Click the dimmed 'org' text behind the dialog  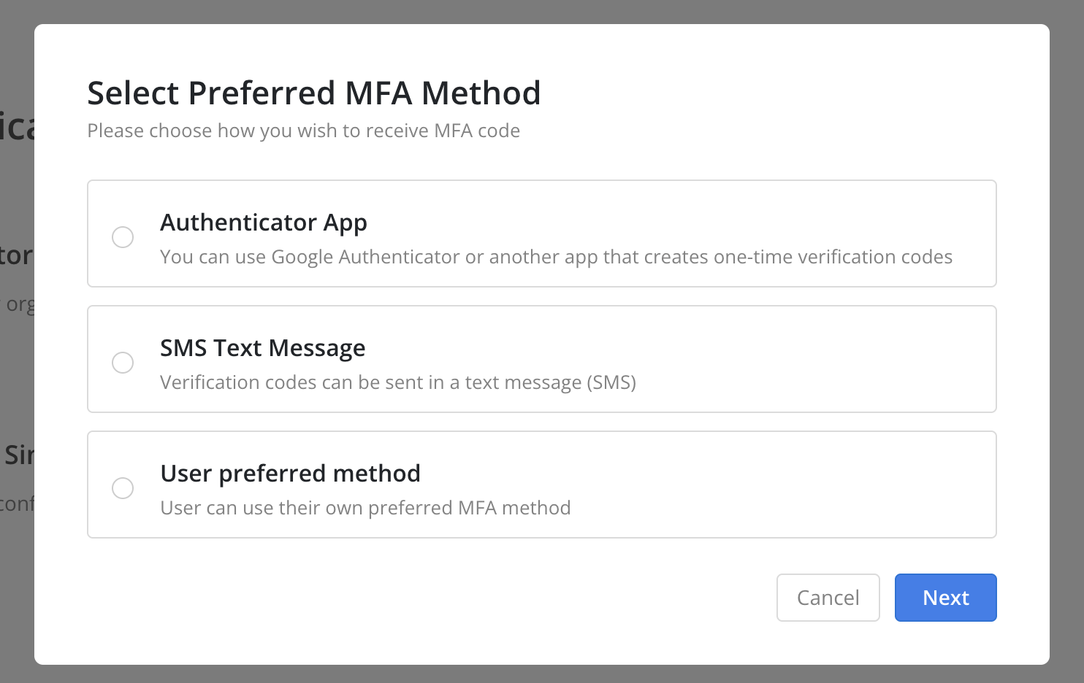click(20, 304)
